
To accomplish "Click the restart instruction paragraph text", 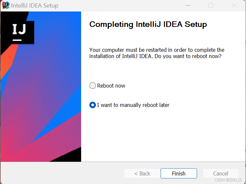I will [157, 53].
